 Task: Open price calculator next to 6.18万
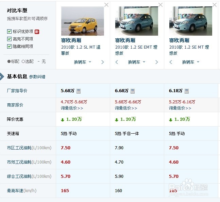pyautogui.click(x=187, y=91)
